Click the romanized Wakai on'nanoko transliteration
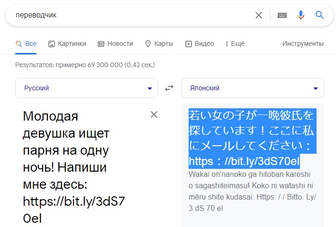This screenshot has height=227, width=336. 251,191
